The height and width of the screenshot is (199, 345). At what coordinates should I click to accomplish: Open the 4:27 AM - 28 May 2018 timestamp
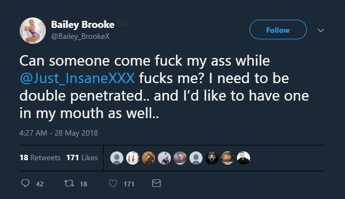point(58,133)
